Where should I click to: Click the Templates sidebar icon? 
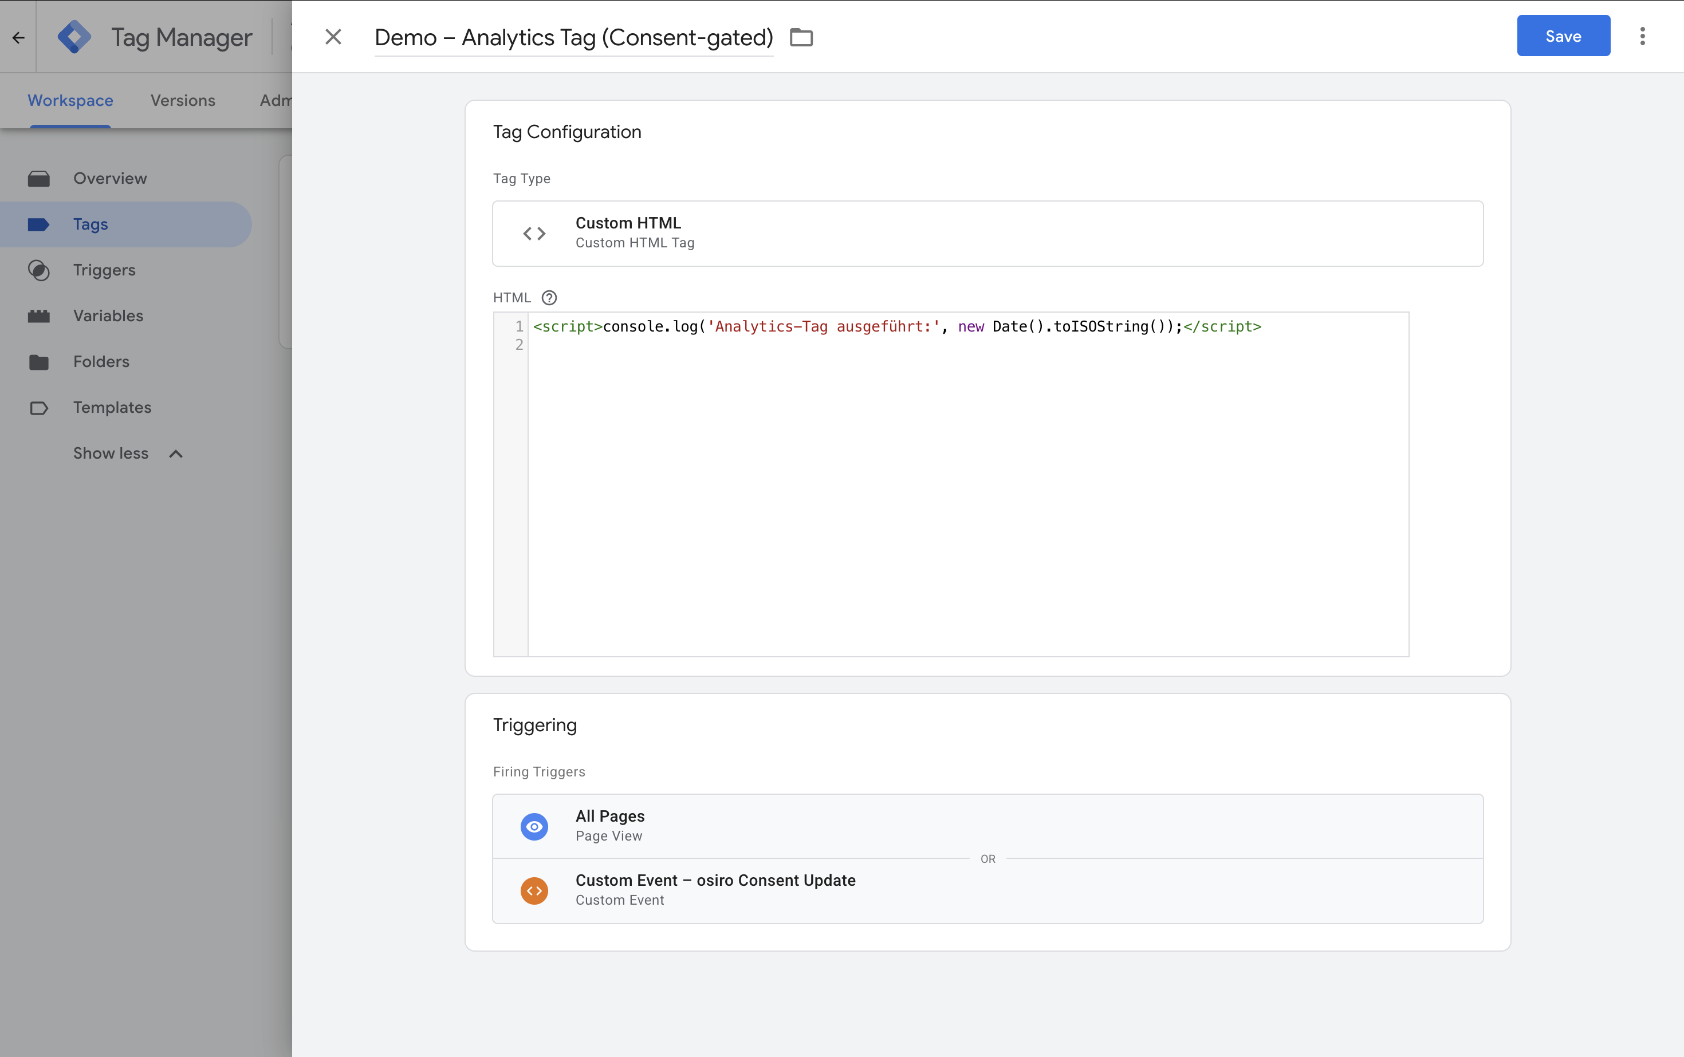coord(38,408)
